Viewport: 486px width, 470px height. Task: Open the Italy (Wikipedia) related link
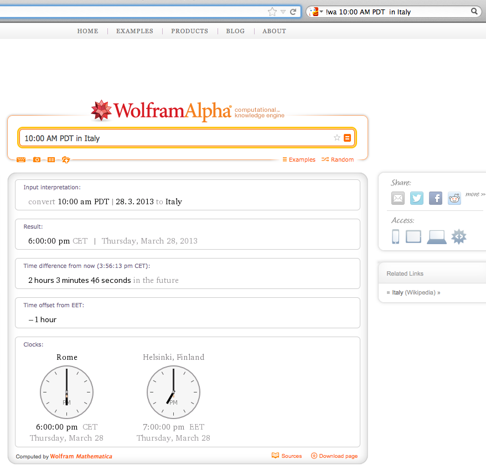point(416,292)
